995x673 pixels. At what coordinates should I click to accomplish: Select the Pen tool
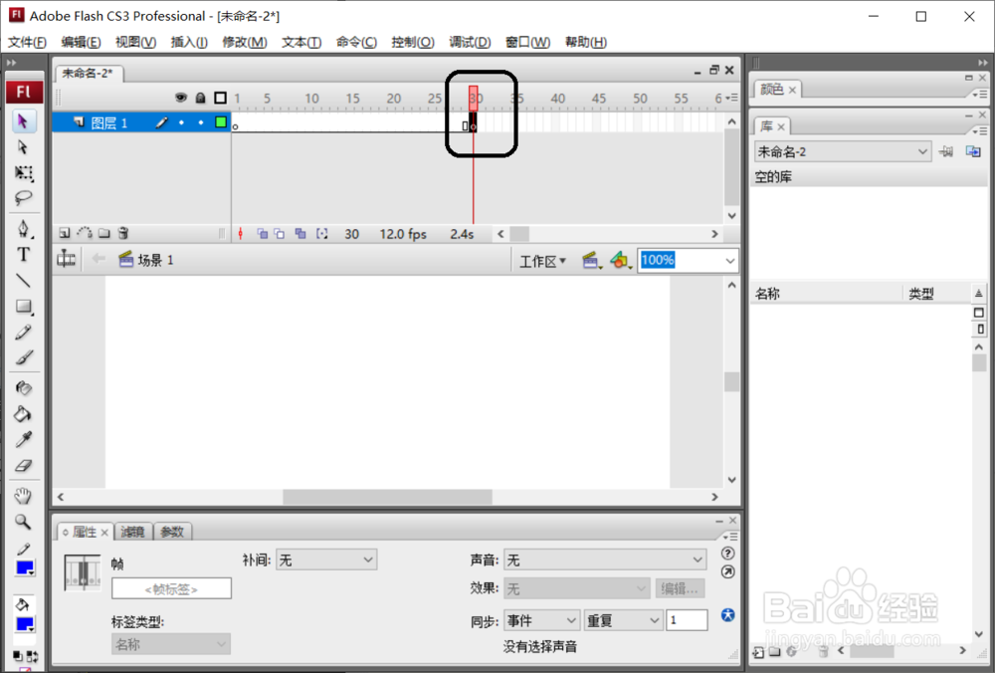24,229
